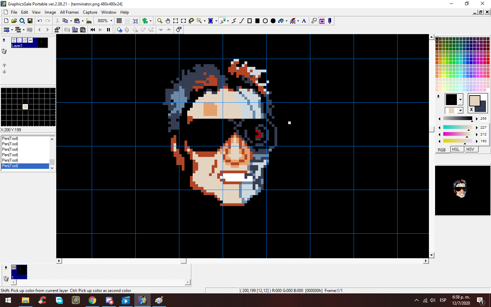Select the outlined Ellipse tool
This screenshot has height=307, width=491.
[x=265, y=21]
